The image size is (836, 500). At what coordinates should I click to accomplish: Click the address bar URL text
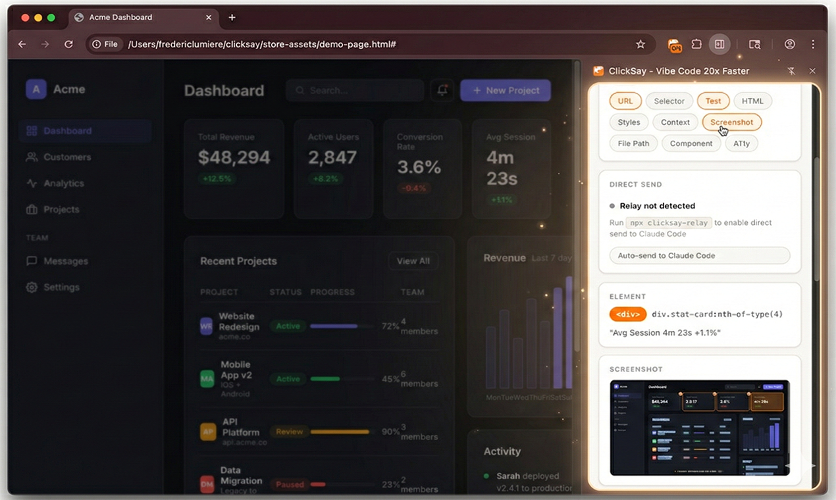262,44
